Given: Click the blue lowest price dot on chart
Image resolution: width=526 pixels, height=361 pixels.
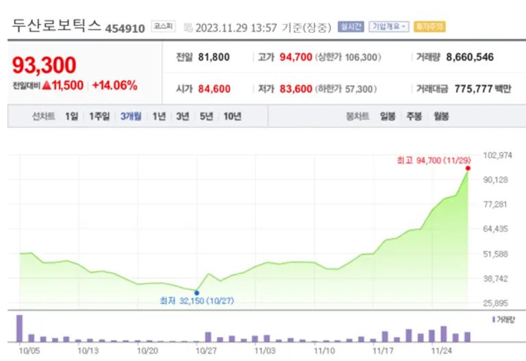Looking at the screenshot, I should [197, 292].
